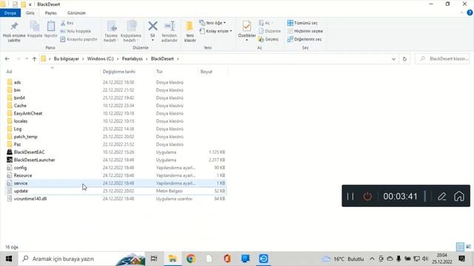Click Diğerlerini seç (invert selection)
474x266 pixels.
[x=304, y=39]
